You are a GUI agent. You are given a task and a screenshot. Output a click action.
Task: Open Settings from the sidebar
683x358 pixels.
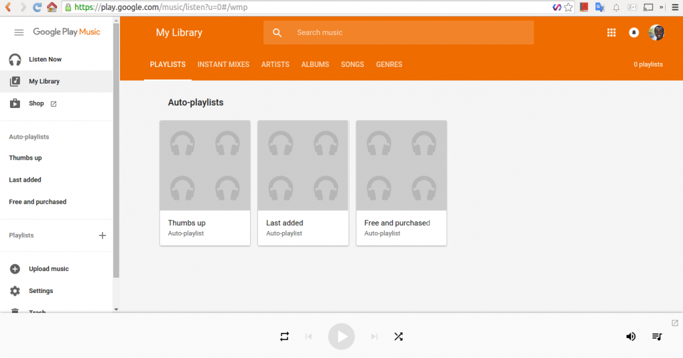pyautogui.click(x=40, y=291)
